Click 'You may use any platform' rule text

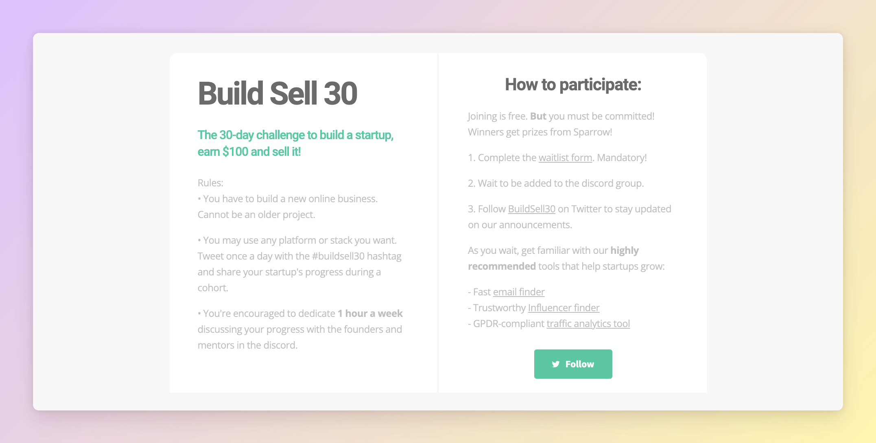(297, 240)
